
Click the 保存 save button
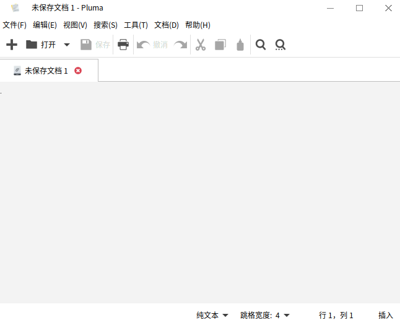(x=95, y=45)
